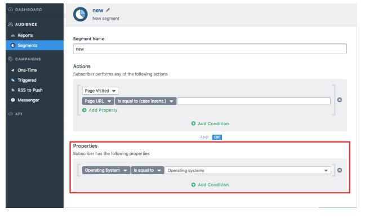Image resolution: width=374 pixels, height=217 pixels.
Task: Click the plus icon next to Add Property
Action: 84,110
